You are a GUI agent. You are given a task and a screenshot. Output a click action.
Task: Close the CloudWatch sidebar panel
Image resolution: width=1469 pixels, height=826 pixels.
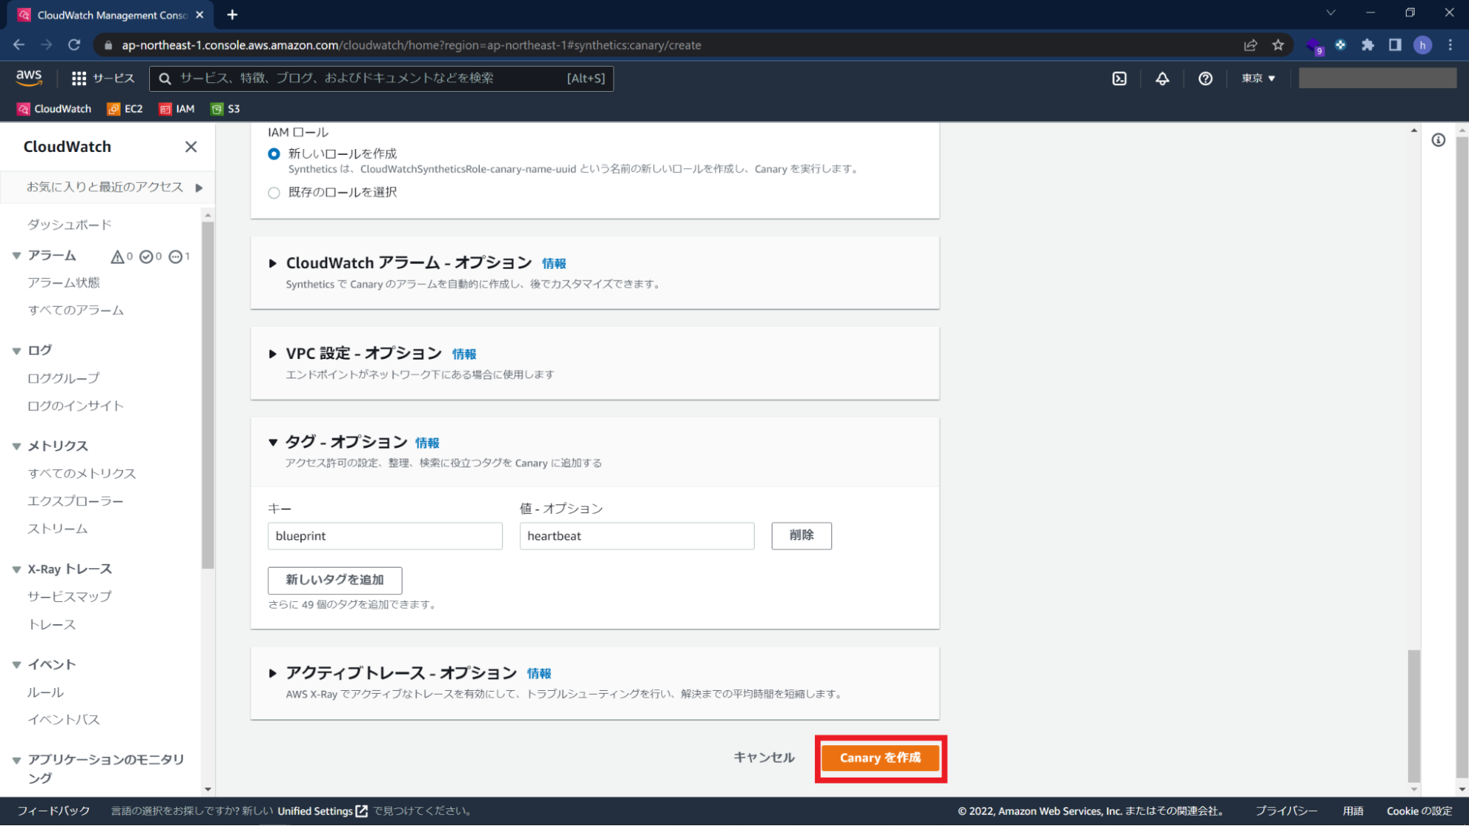click(191, 147)
